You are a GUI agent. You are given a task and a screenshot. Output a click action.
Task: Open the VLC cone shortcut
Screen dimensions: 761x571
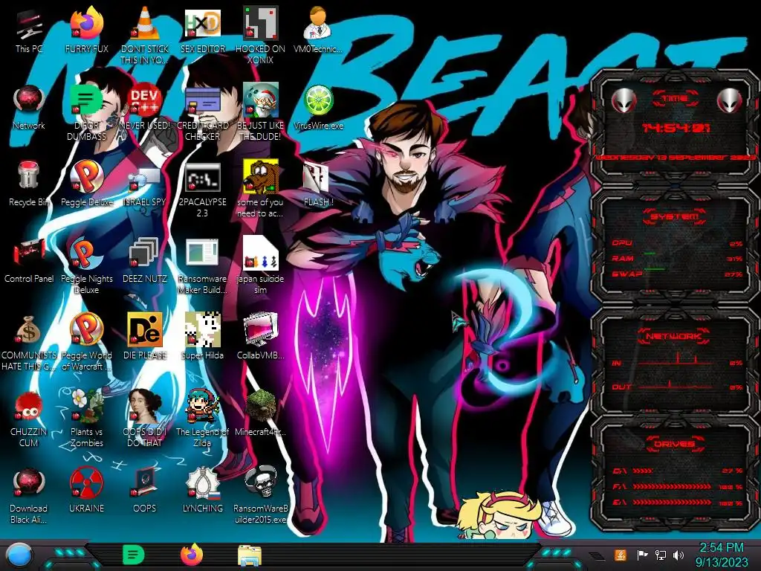point(145,35)
